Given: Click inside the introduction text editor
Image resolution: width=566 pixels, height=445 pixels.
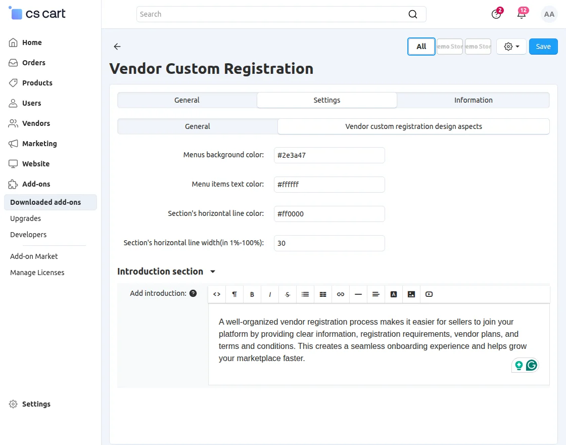Looking at the screenshot, I should [x=379, y=344].
